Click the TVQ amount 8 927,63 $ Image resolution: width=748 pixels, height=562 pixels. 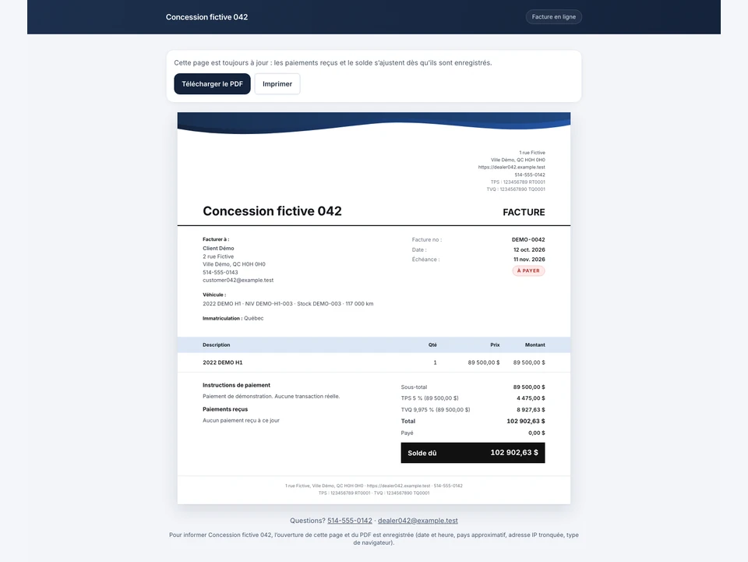(531, 409)
